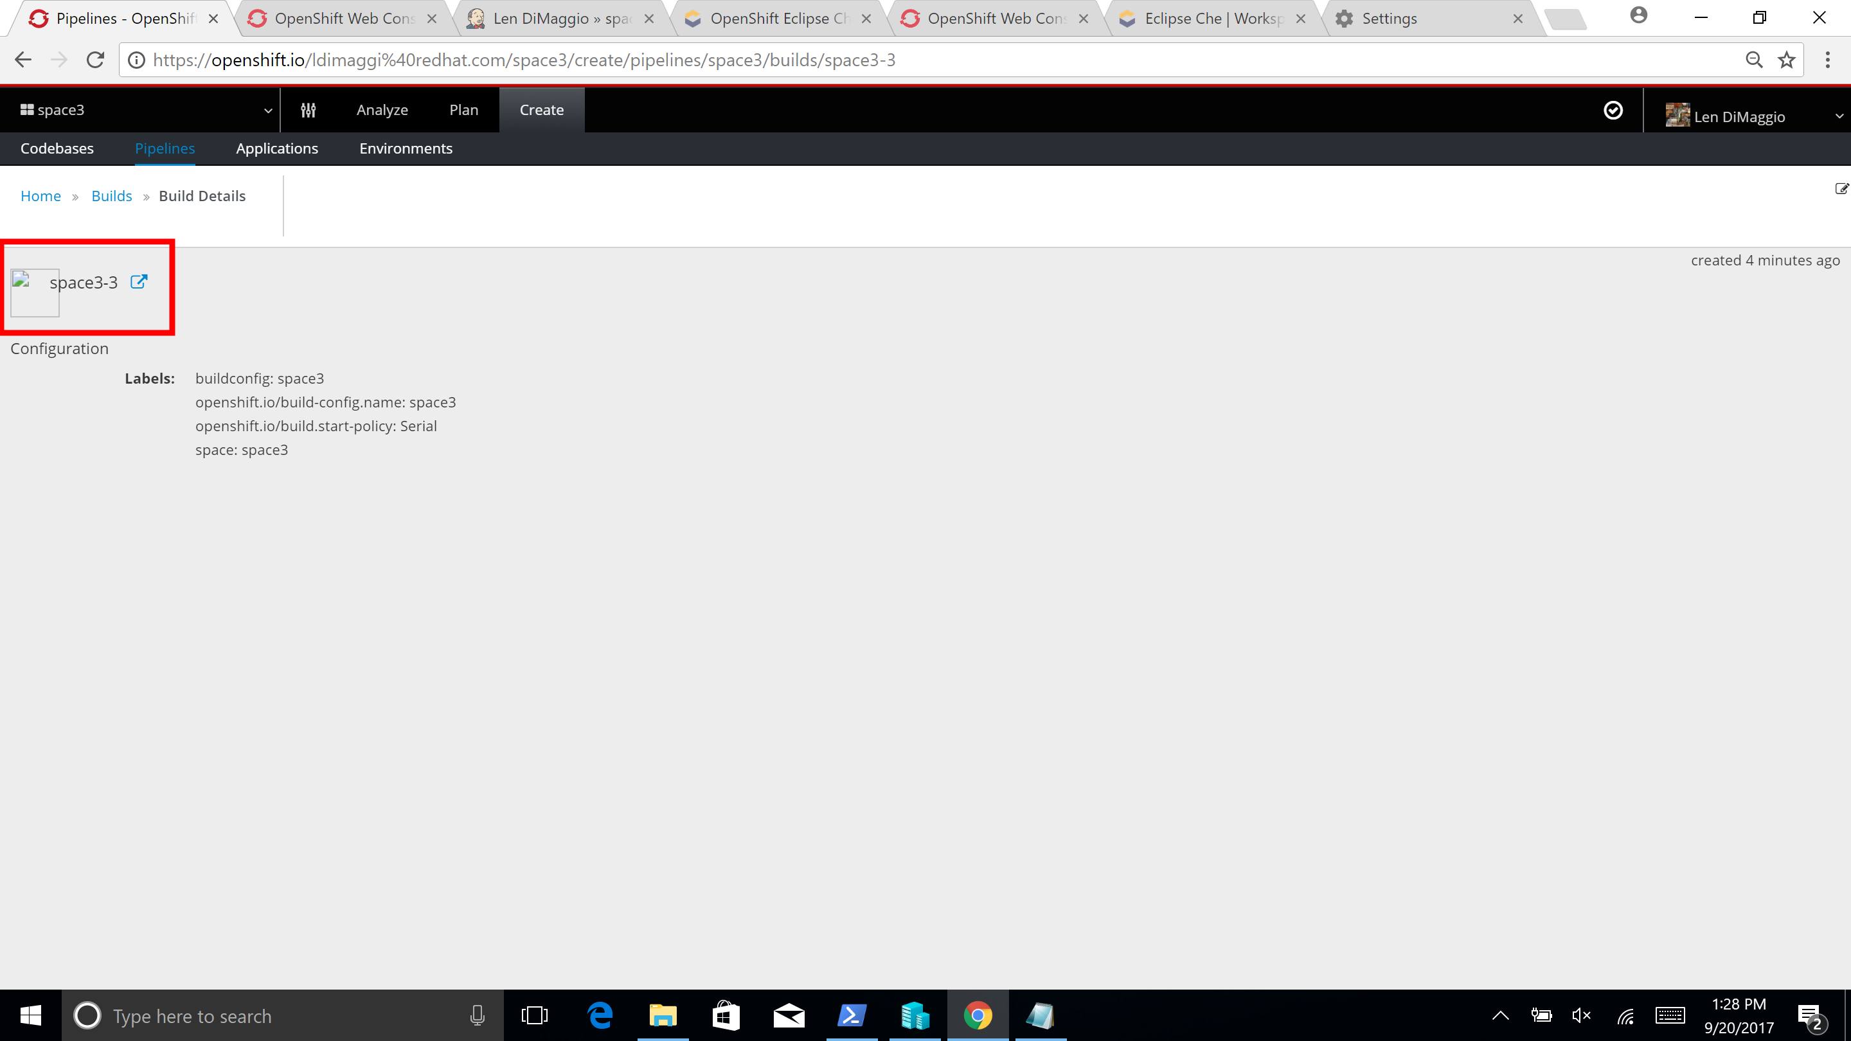Expand the space3 space selector chevron
Viewport: 1851px width, 1041px height.
(x=268, y=110)
